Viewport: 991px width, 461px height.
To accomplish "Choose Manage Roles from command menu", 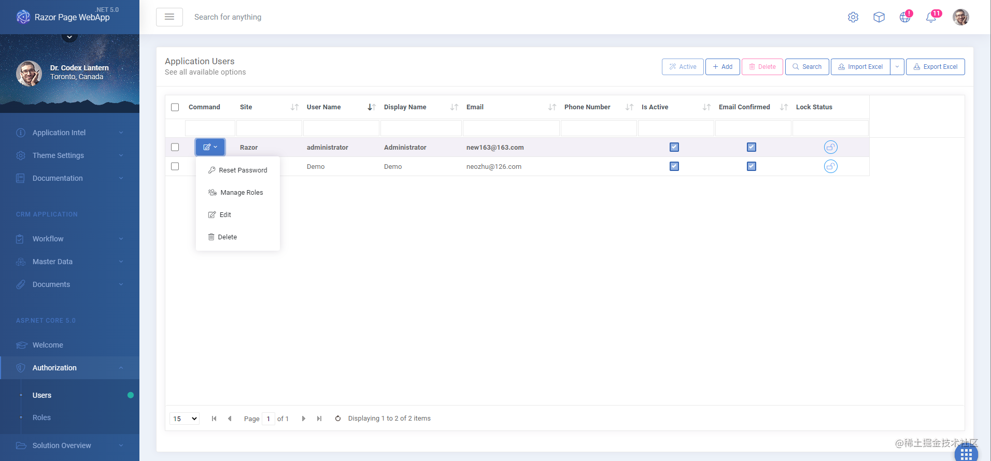I will click(x=238, y=192).
